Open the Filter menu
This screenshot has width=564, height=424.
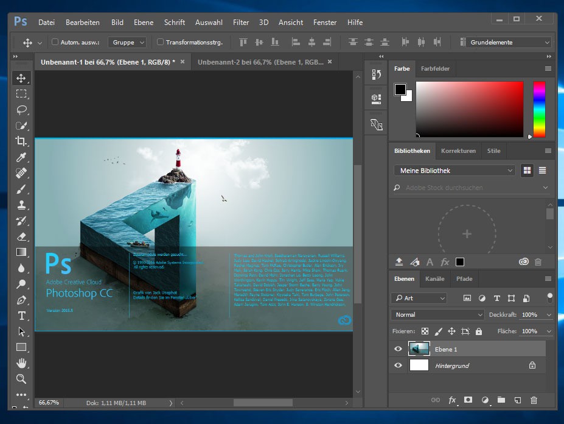coord(241,23)
